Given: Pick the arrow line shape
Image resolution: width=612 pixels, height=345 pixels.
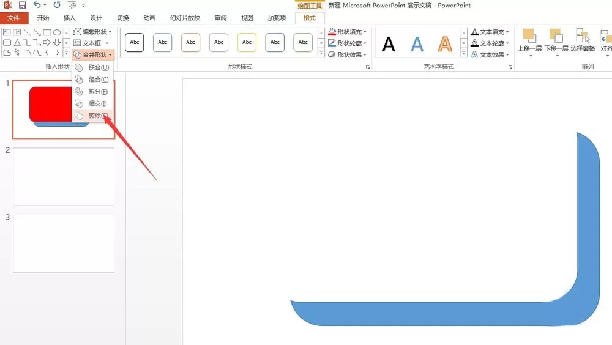Looking at the screenshot, I should 37,32.
